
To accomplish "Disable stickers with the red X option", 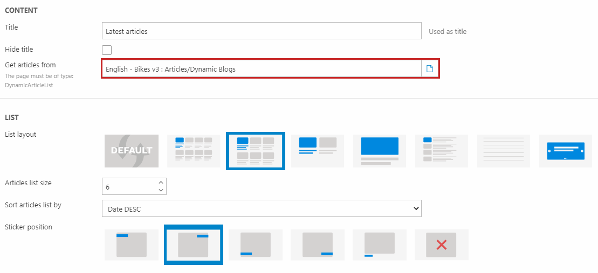I will click(x=442, y=244).
